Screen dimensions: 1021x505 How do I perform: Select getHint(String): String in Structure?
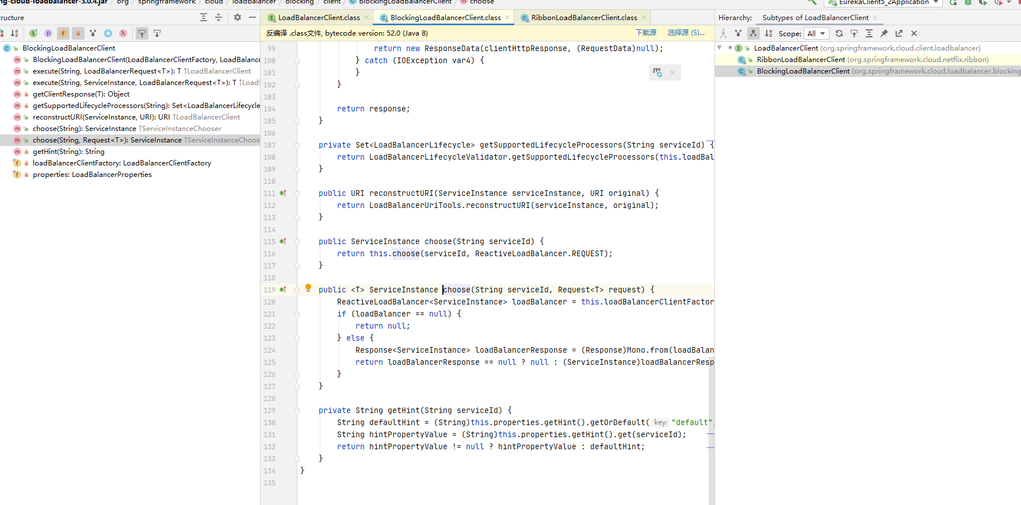130,152
